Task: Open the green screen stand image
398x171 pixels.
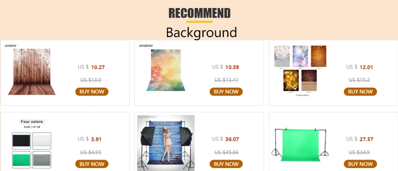Action: (300, 144)
